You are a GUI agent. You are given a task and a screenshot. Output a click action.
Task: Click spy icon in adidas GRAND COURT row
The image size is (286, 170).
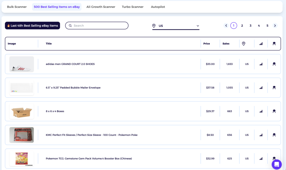pyautogui.click(x=274, y=64)
